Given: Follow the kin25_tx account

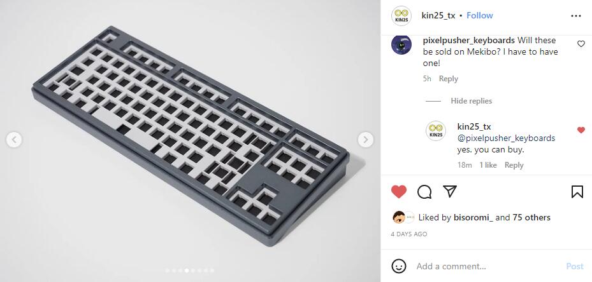Looking at the screenshot, I should 479,15.
